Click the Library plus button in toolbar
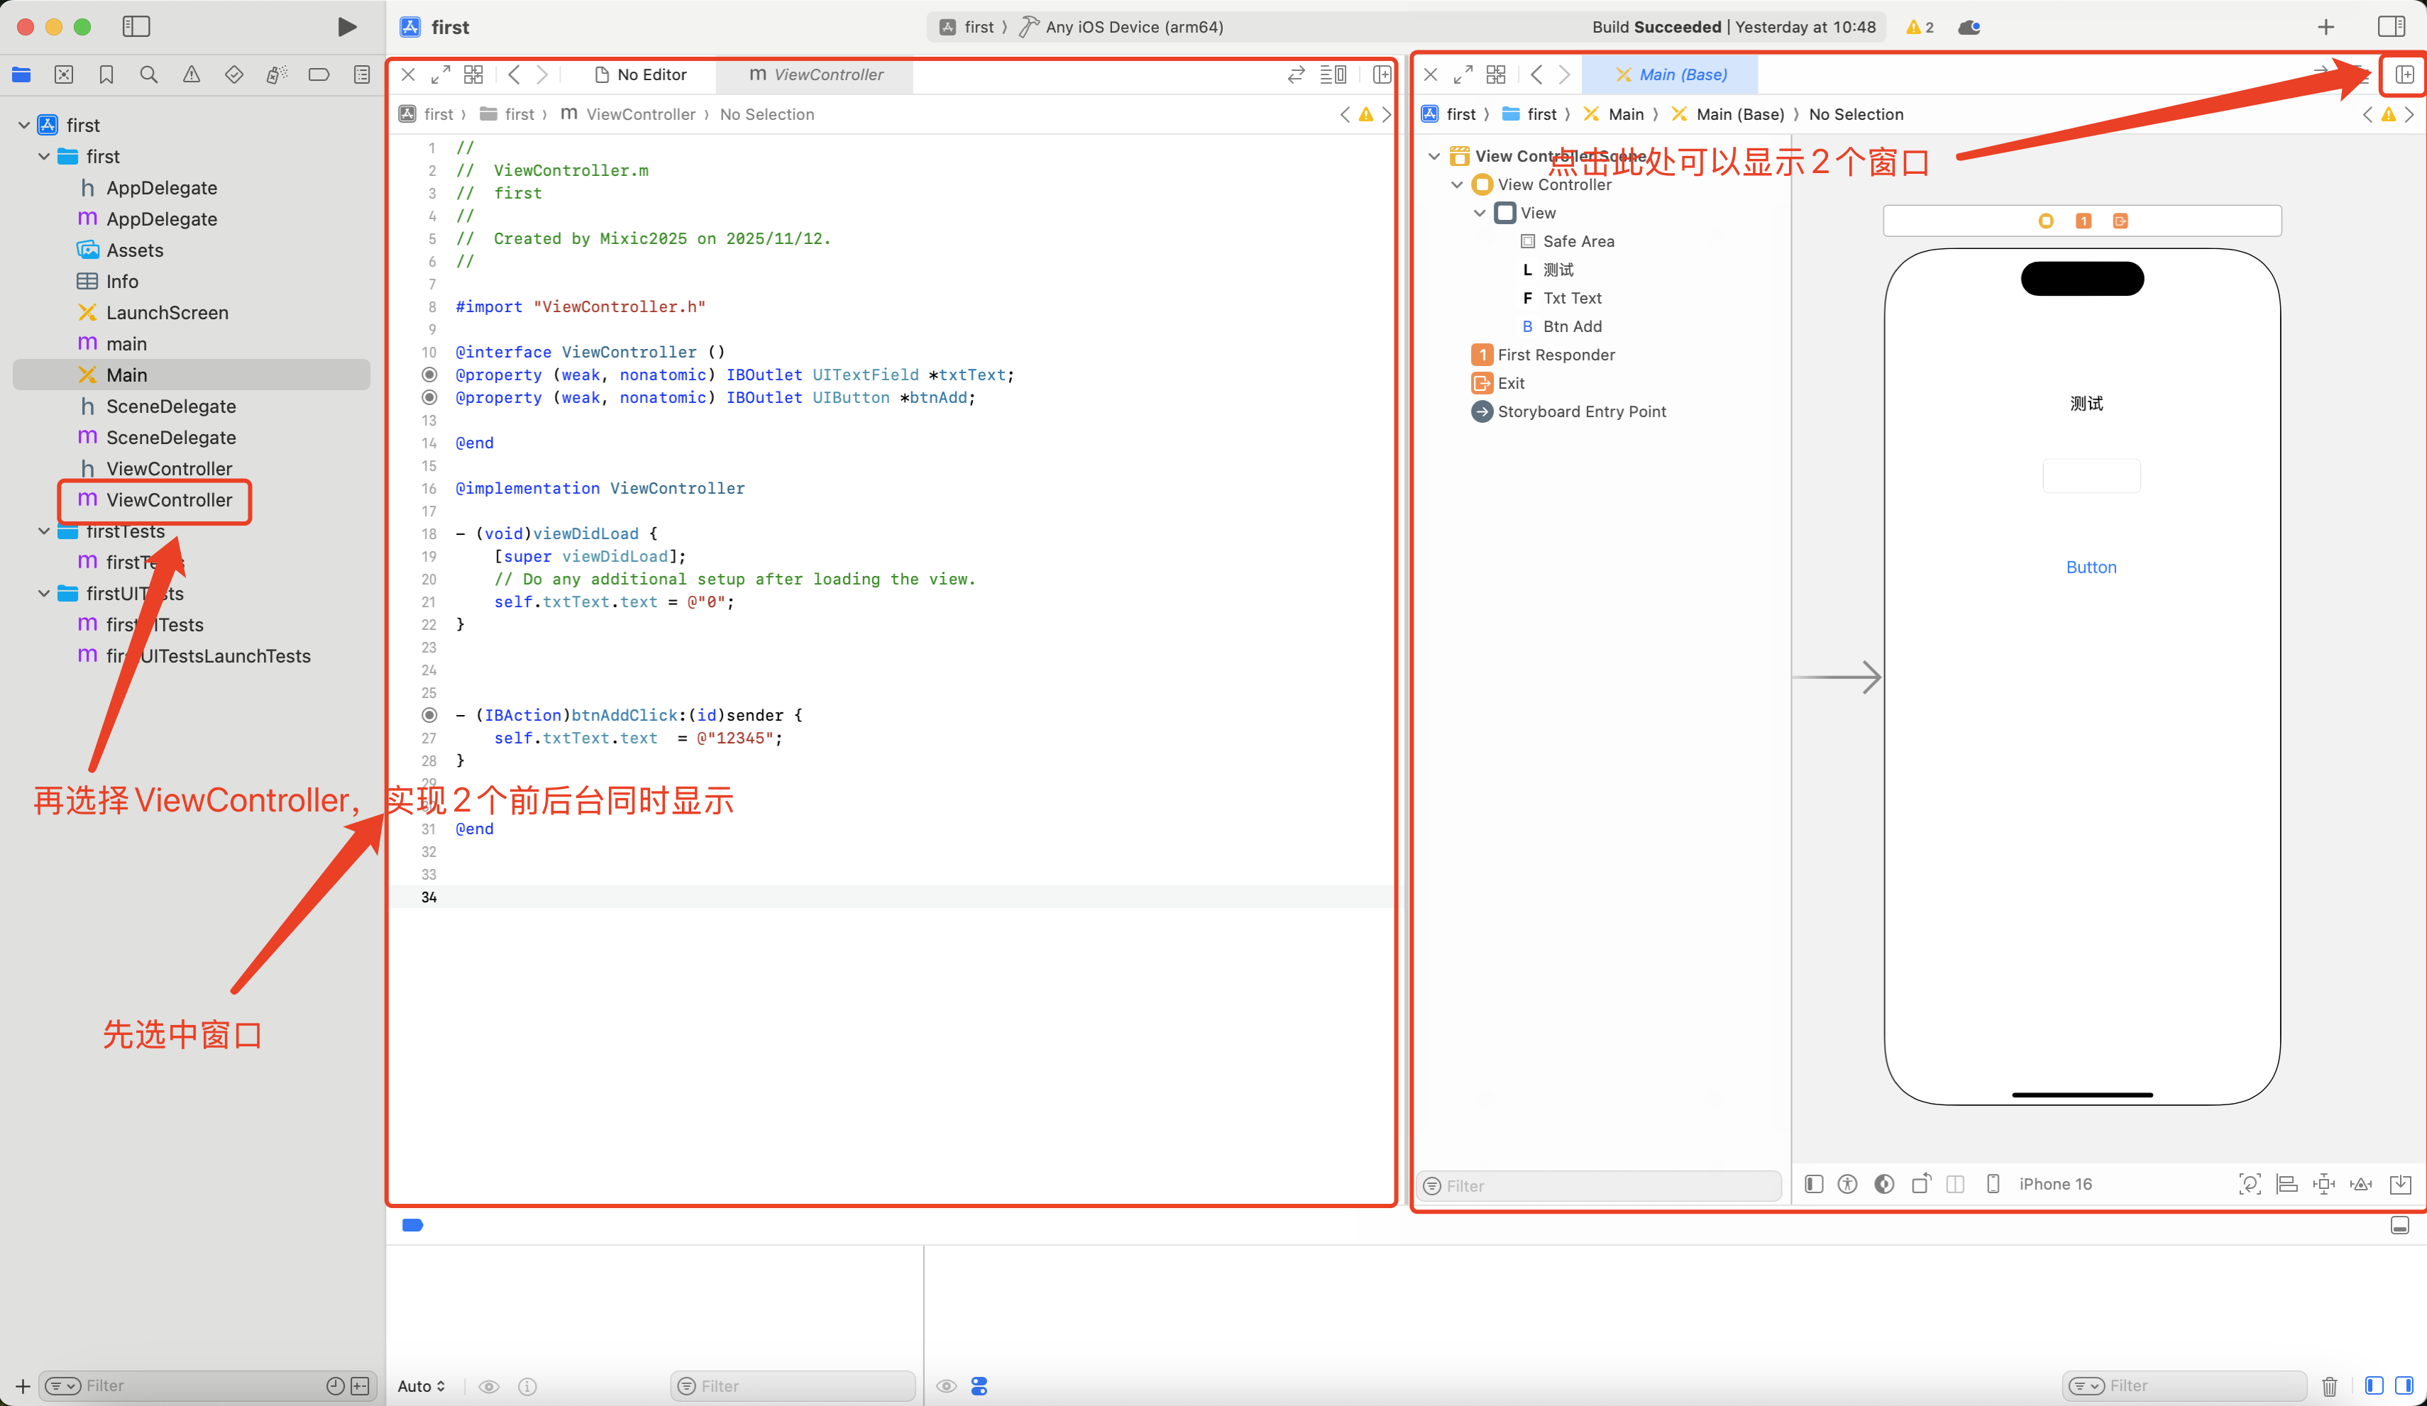The height and width of the screenshot is (1406, 2427). (2325, 27)
